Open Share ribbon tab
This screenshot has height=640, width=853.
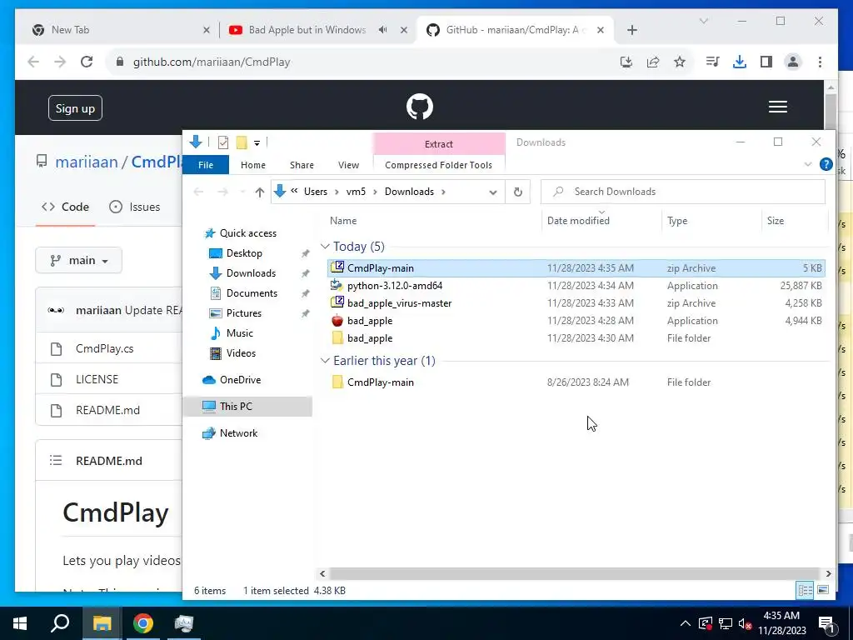click(302, 165)
